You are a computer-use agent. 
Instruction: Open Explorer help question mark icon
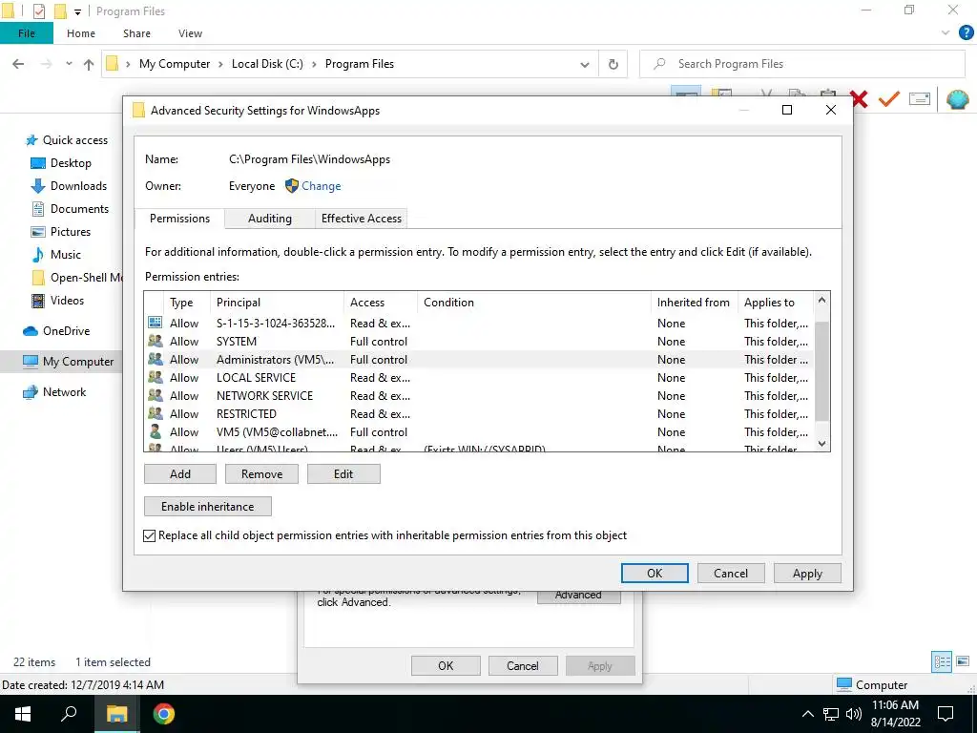pyautogui.click(x=966, y=33)
